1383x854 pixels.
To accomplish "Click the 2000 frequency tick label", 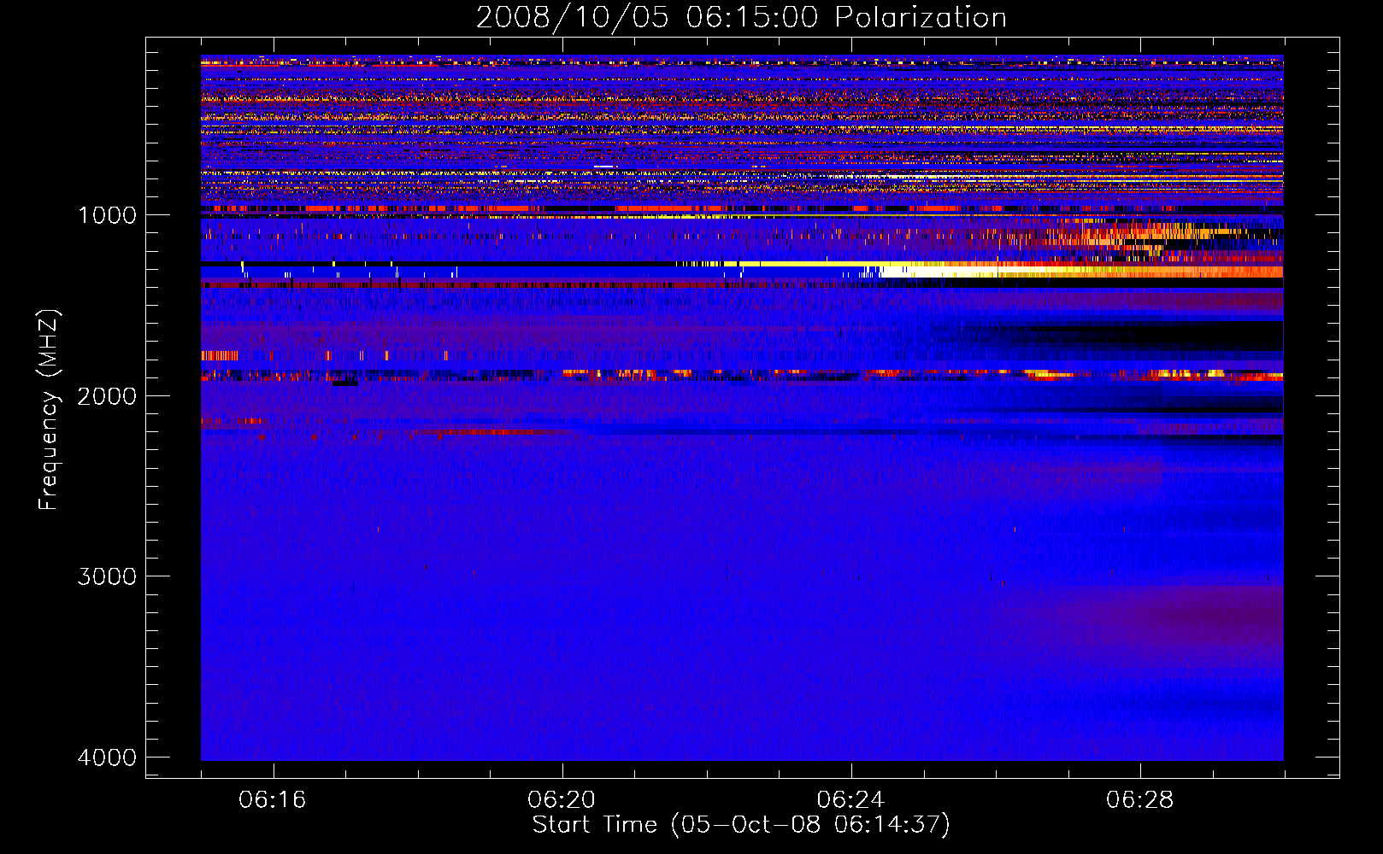I will 107,396.
